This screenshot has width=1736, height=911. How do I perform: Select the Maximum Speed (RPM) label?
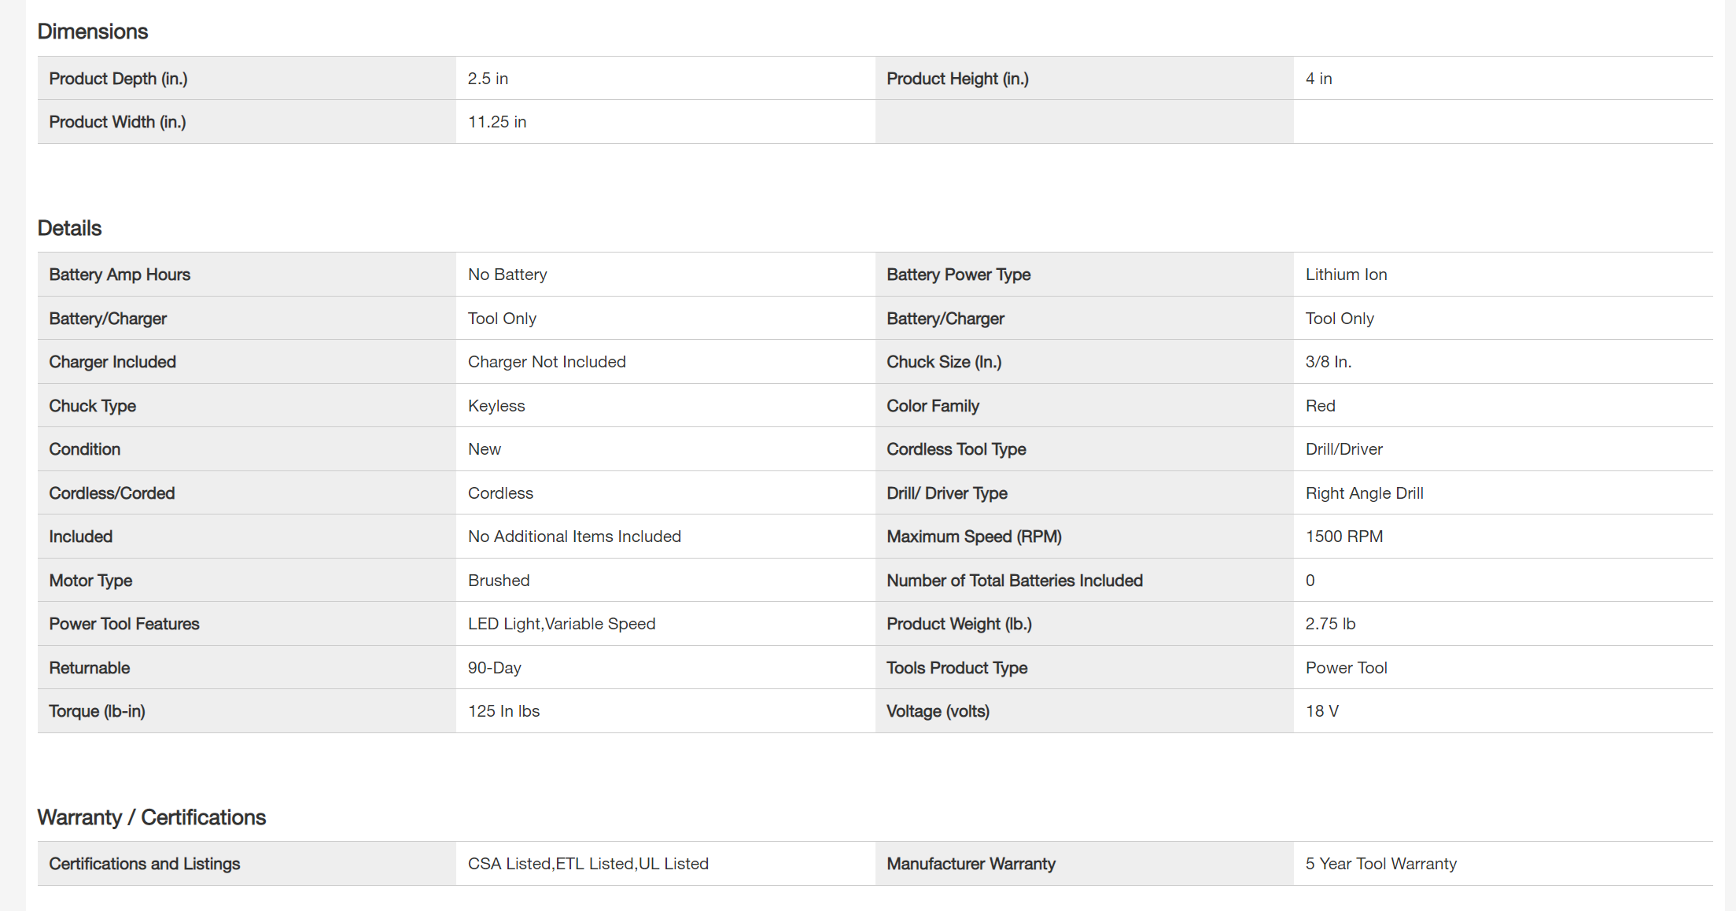[x=974, y=537]
